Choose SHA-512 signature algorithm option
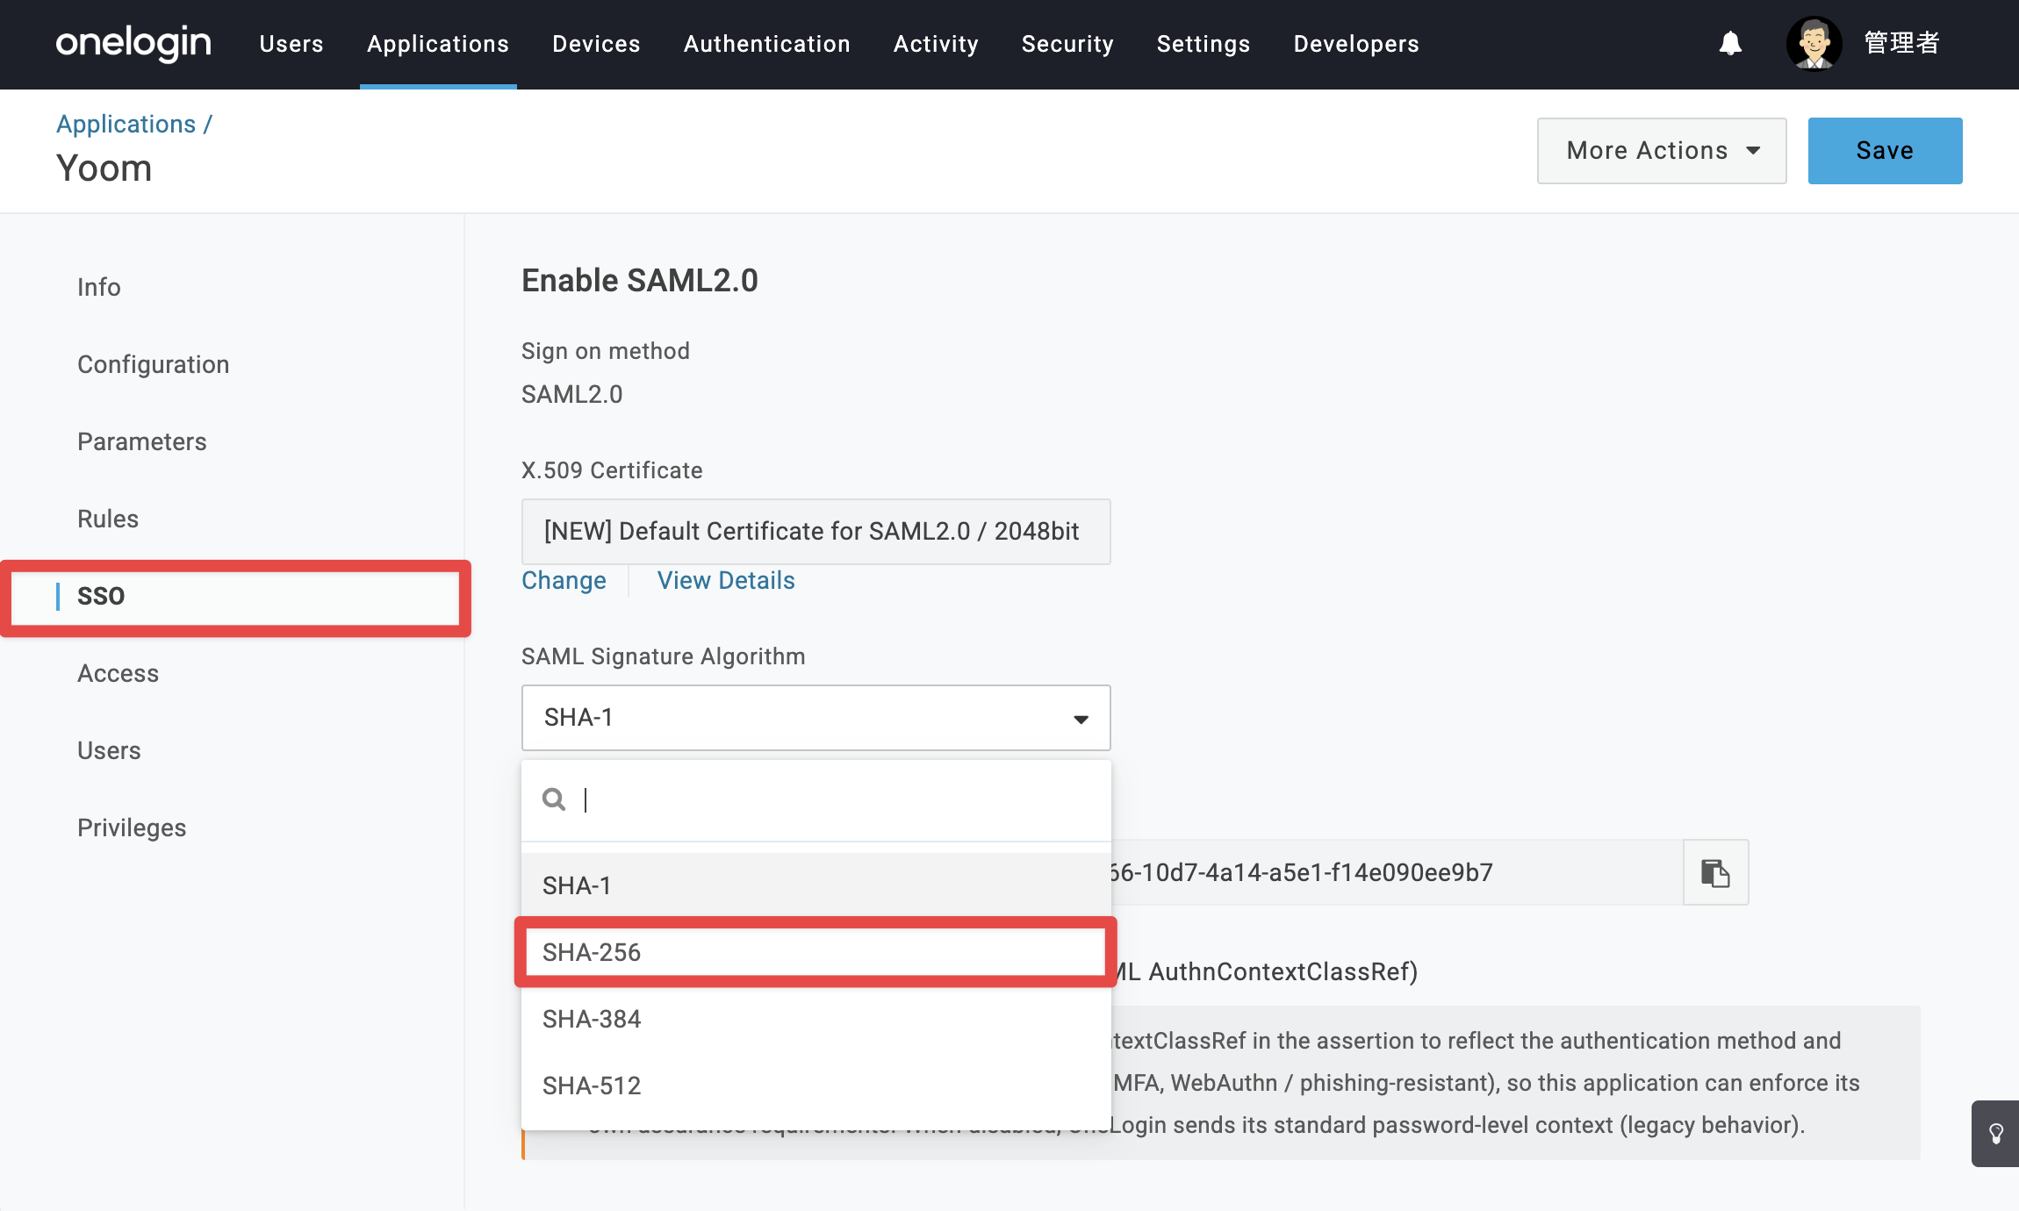The width and height of the screenshot is (2019, 1211). pyautogui.click(x=816, y=1086)
